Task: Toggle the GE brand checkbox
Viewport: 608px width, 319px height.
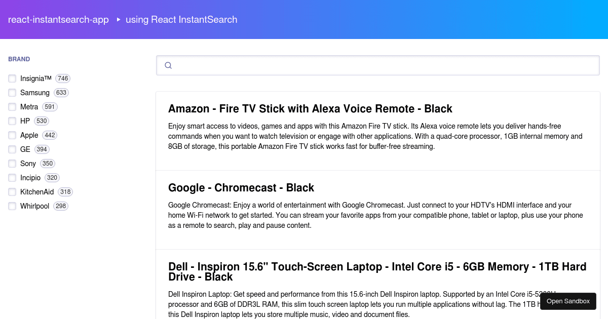Action: tap(12, 149)
